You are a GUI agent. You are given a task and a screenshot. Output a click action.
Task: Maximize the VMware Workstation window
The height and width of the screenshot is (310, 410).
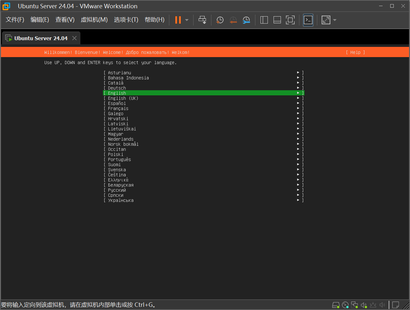[x=392, y=6]
